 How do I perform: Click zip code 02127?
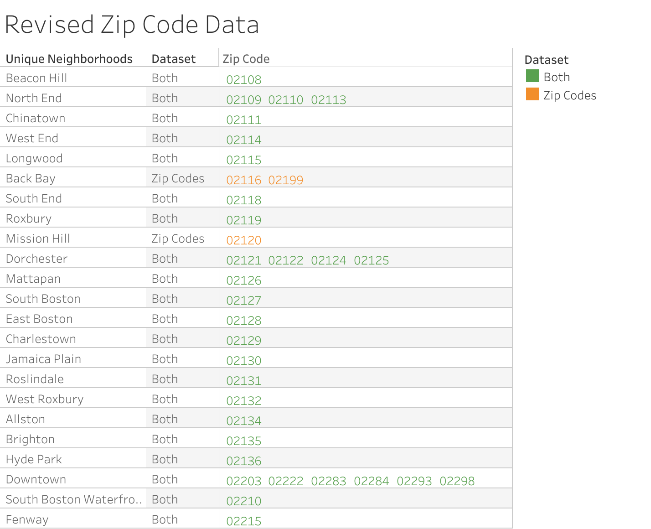pos(244,301)
